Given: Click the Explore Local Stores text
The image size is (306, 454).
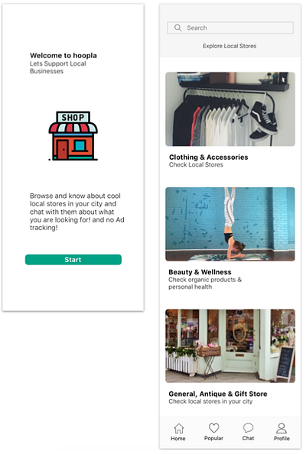Looking at the screenshot, I should (229, 46).
